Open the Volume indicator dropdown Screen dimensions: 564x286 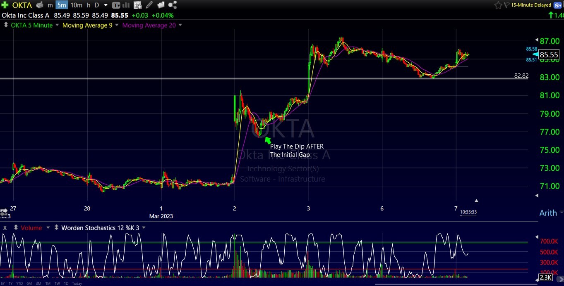(x=48, y=227)
